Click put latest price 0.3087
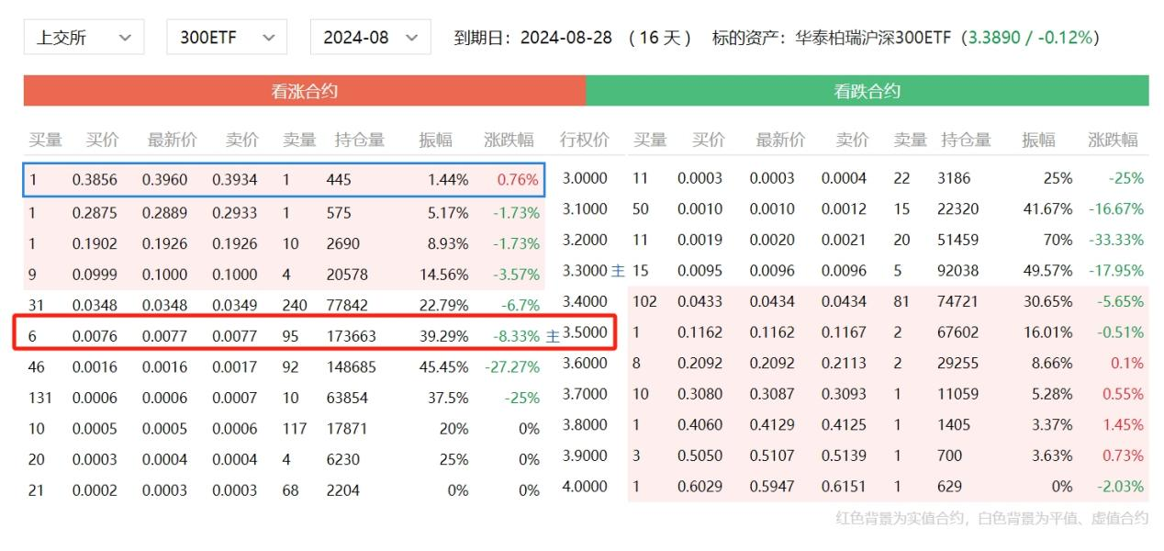1164x551 pixels. 772,394
